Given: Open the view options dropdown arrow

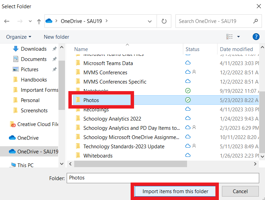Looking at the screenshot, I should [238, 37].
